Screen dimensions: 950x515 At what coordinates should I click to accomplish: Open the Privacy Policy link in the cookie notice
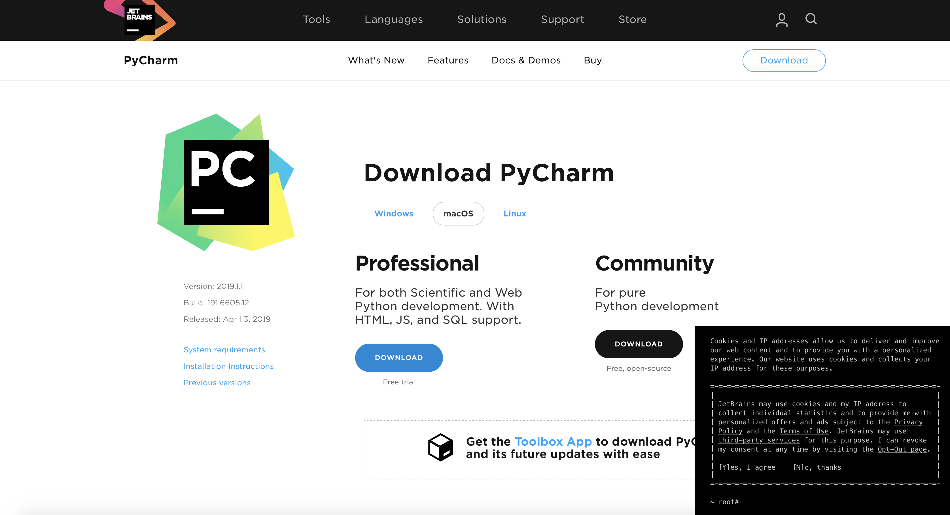pos(908,422)
